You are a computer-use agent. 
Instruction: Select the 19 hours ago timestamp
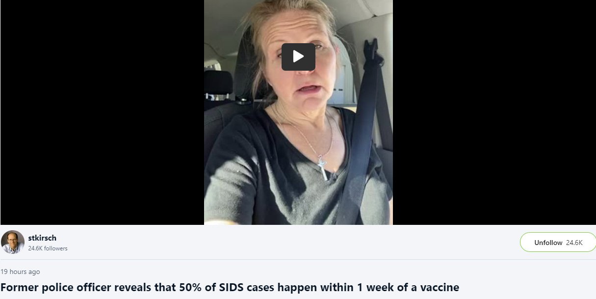(20, 272)
